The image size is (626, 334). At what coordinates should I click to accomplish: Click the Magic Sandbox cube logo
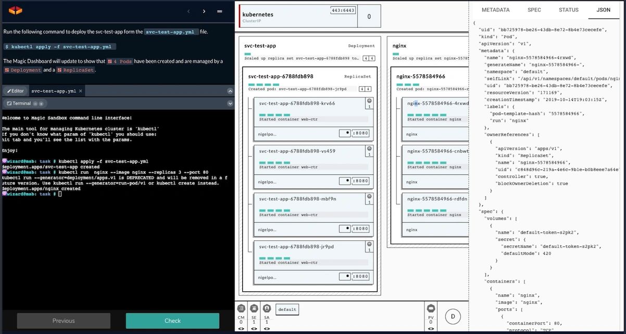coord(16,10)
